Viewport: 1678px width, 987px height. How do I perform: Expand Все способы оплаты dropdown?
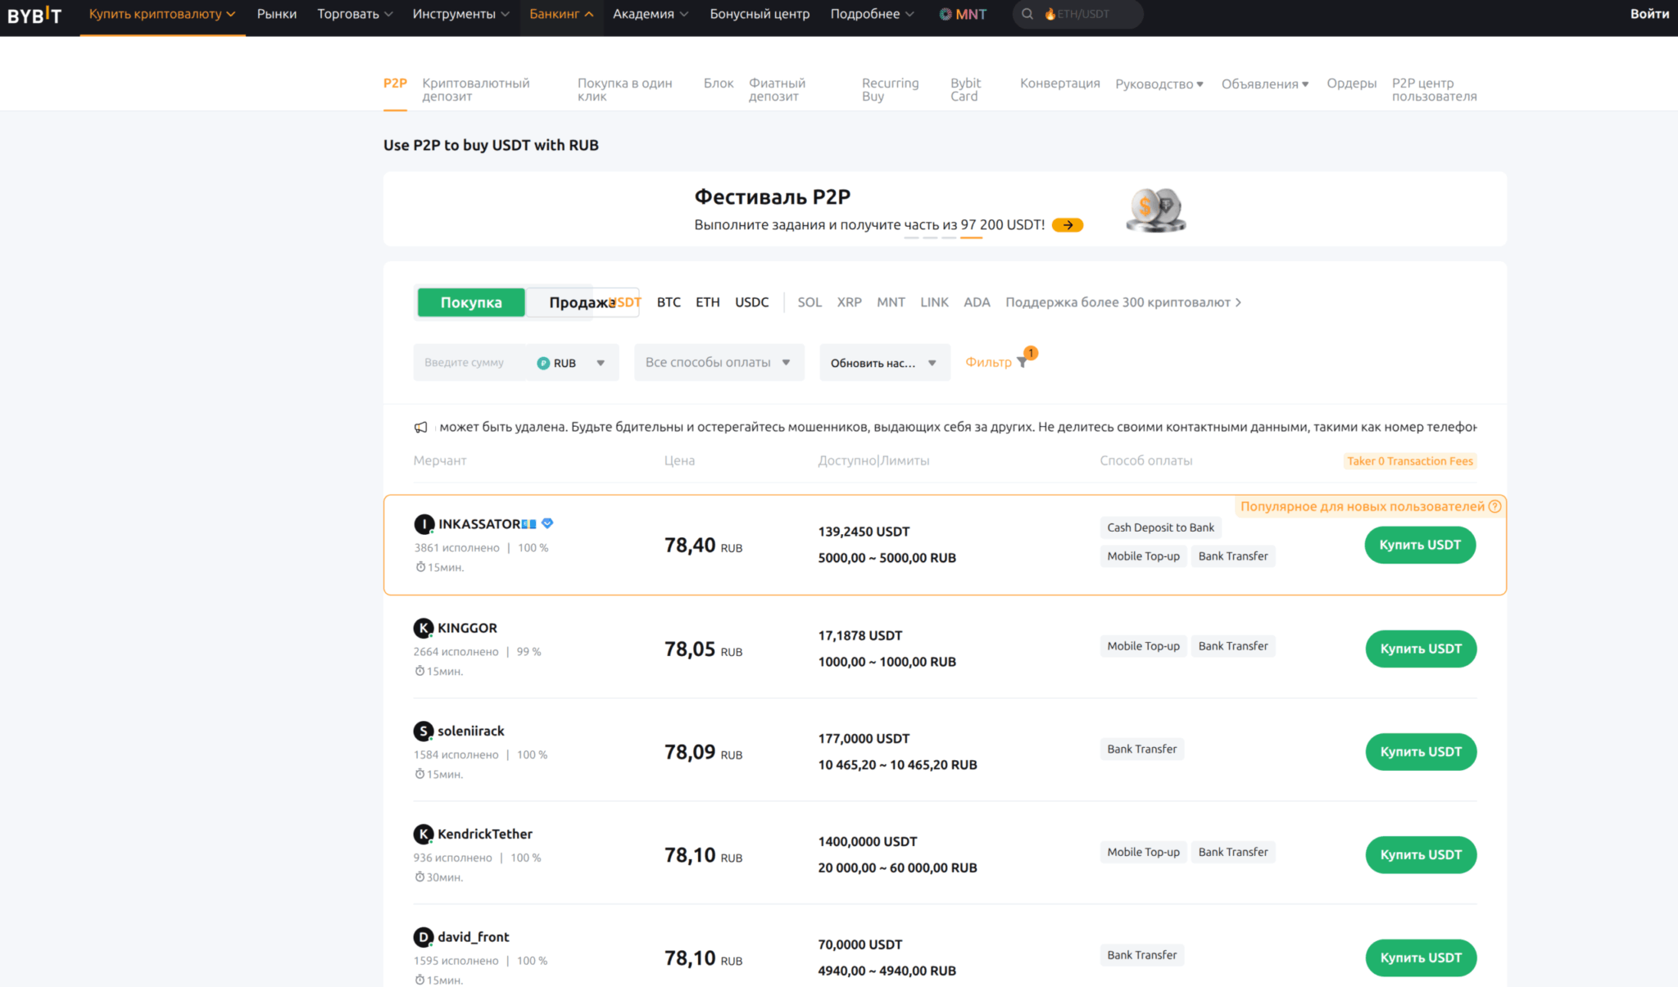point(718,362)
